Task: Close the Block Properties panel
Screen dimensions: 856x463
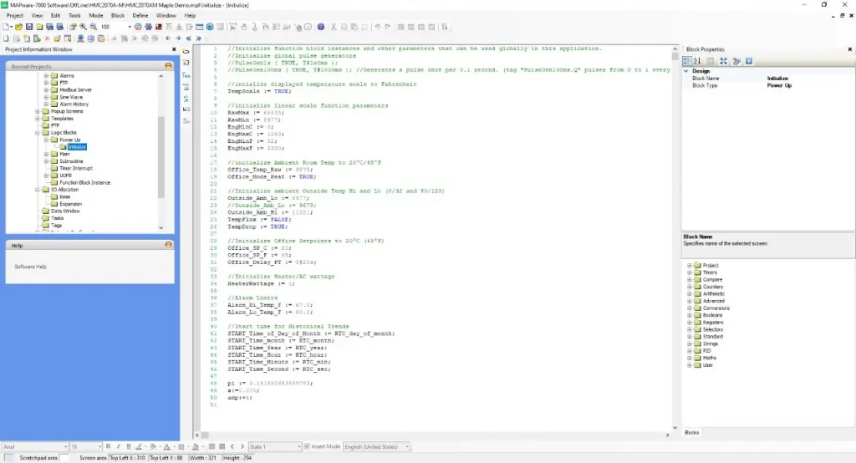Action: coord(849,49)
